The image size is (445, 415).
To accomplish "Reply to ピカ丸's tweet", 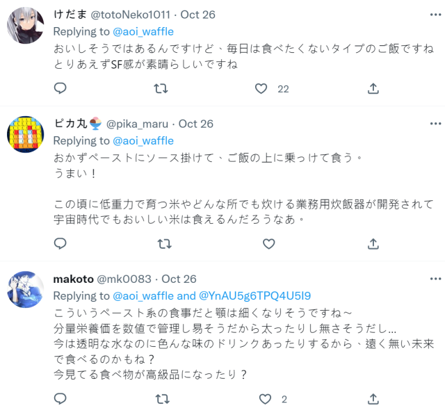I will (60, 243).
